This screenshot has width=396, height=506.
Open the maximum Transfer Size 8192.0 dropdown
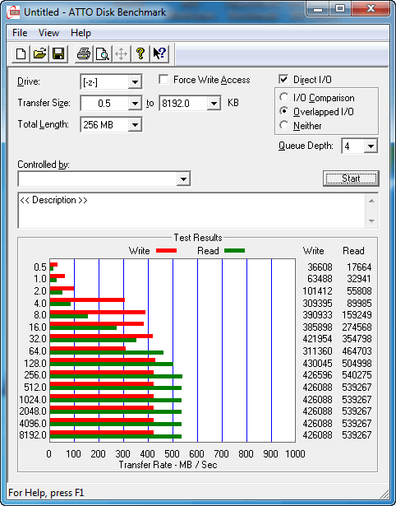214,104
